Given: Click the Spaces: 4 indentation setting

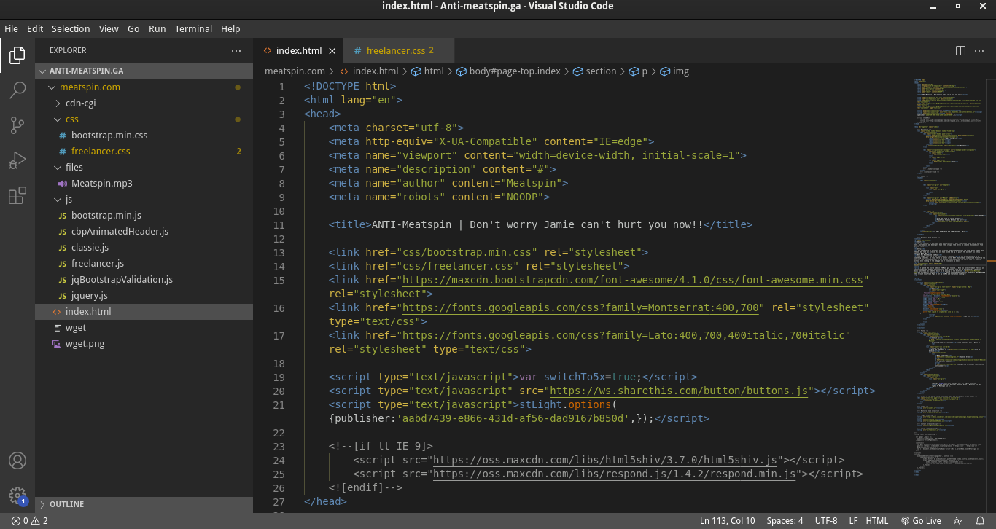Looking at the screenshot, I should coord(785,521).
